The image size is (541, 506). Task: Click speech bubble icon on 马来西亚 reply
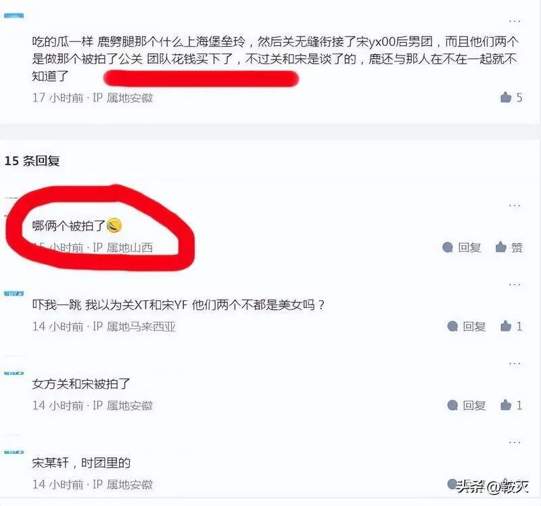pyautogui.click(x=452, y=326)
